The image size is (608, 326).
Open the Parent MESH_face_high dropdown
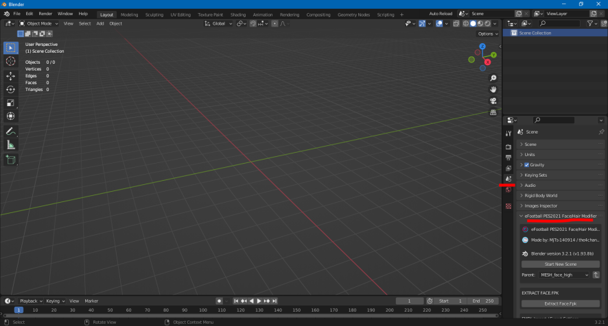[x=564, y=275]
